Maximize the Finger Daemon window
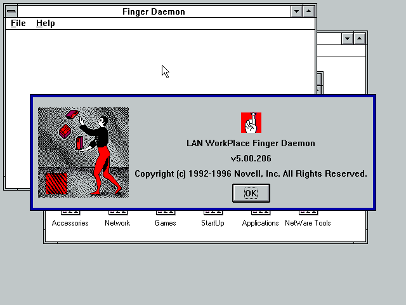The height and width of the screenshot is (305, 406). 309,11
